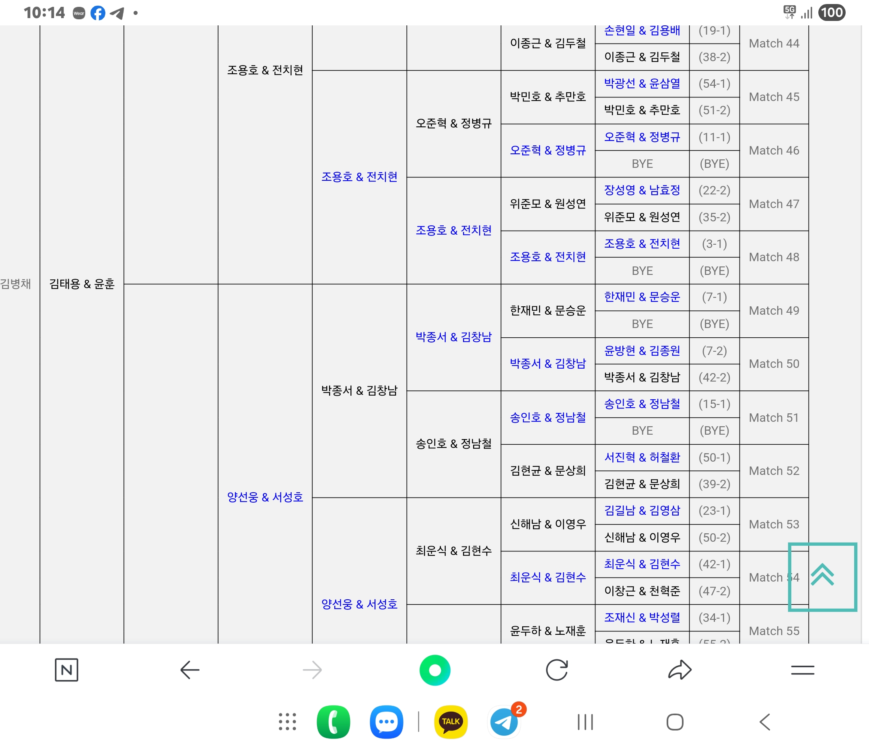Tap the Naver home N icon

[x=66, y=670]
